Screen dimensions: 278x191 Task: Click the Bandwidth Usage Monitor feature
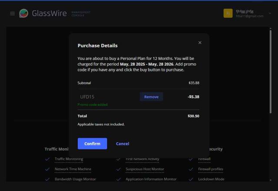coord(75,179)
